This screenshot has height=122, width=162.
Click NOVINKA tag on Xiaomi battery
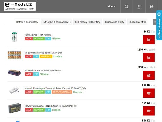pyautogui.click(x=39, y=92)
